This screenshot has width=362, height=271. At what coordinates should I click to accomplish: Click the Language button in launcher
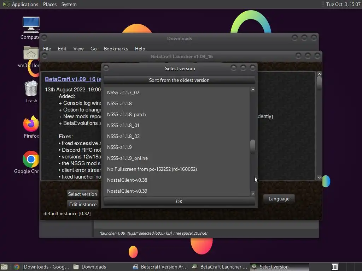pyautogui.click(x=279, y=199)
